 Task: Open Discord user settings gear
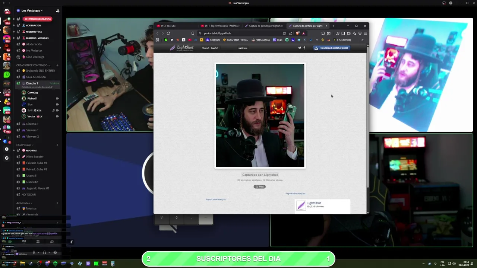click(55, 252)
